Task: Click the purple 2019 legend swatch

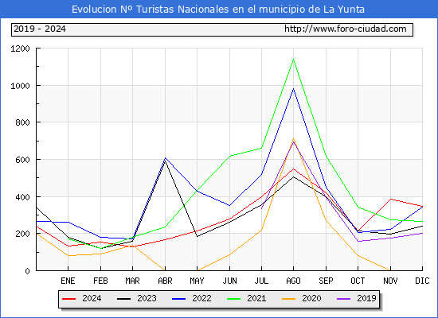Action: pyautogui.click(x=343, y=299)
